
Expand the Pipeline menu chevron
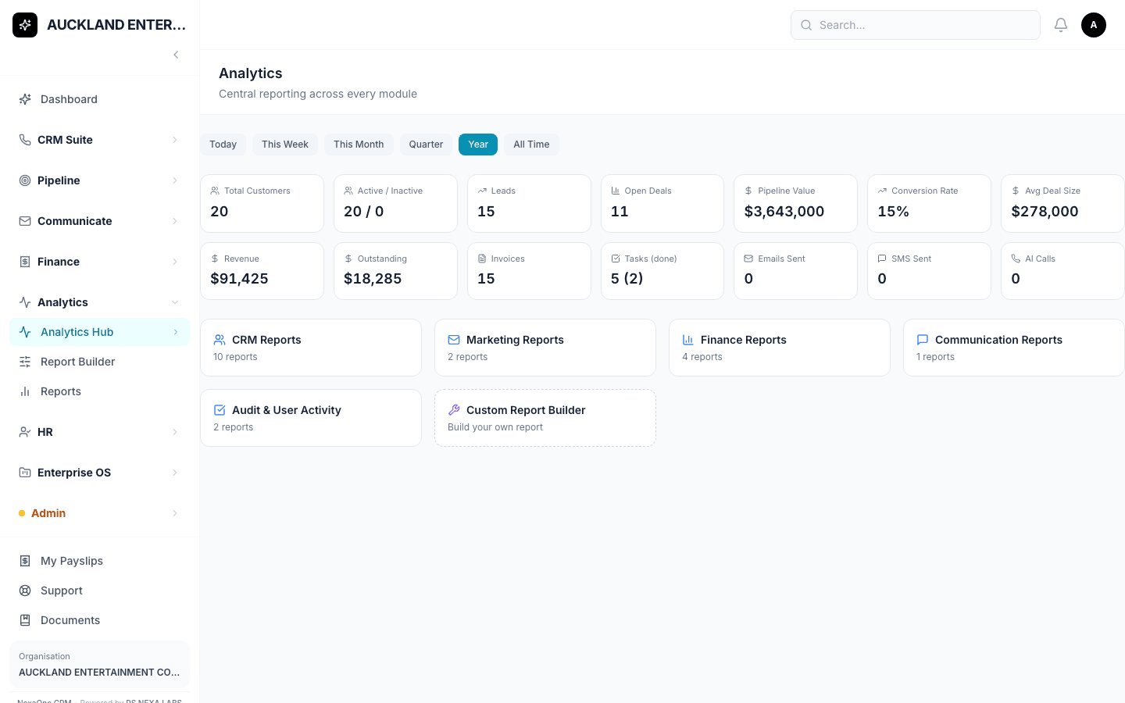click(175, 180)
